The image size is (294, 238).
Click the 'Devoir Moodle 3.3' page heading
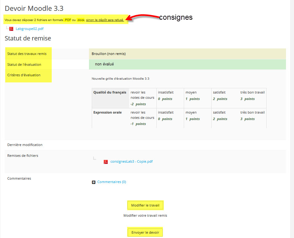(34, 9)
